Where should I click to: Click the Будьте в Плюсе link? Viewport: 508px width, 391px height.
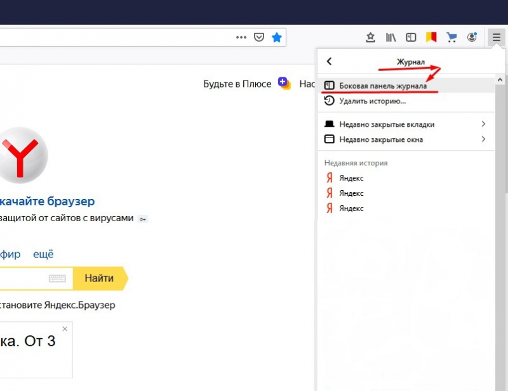click(x=237, y=84)
